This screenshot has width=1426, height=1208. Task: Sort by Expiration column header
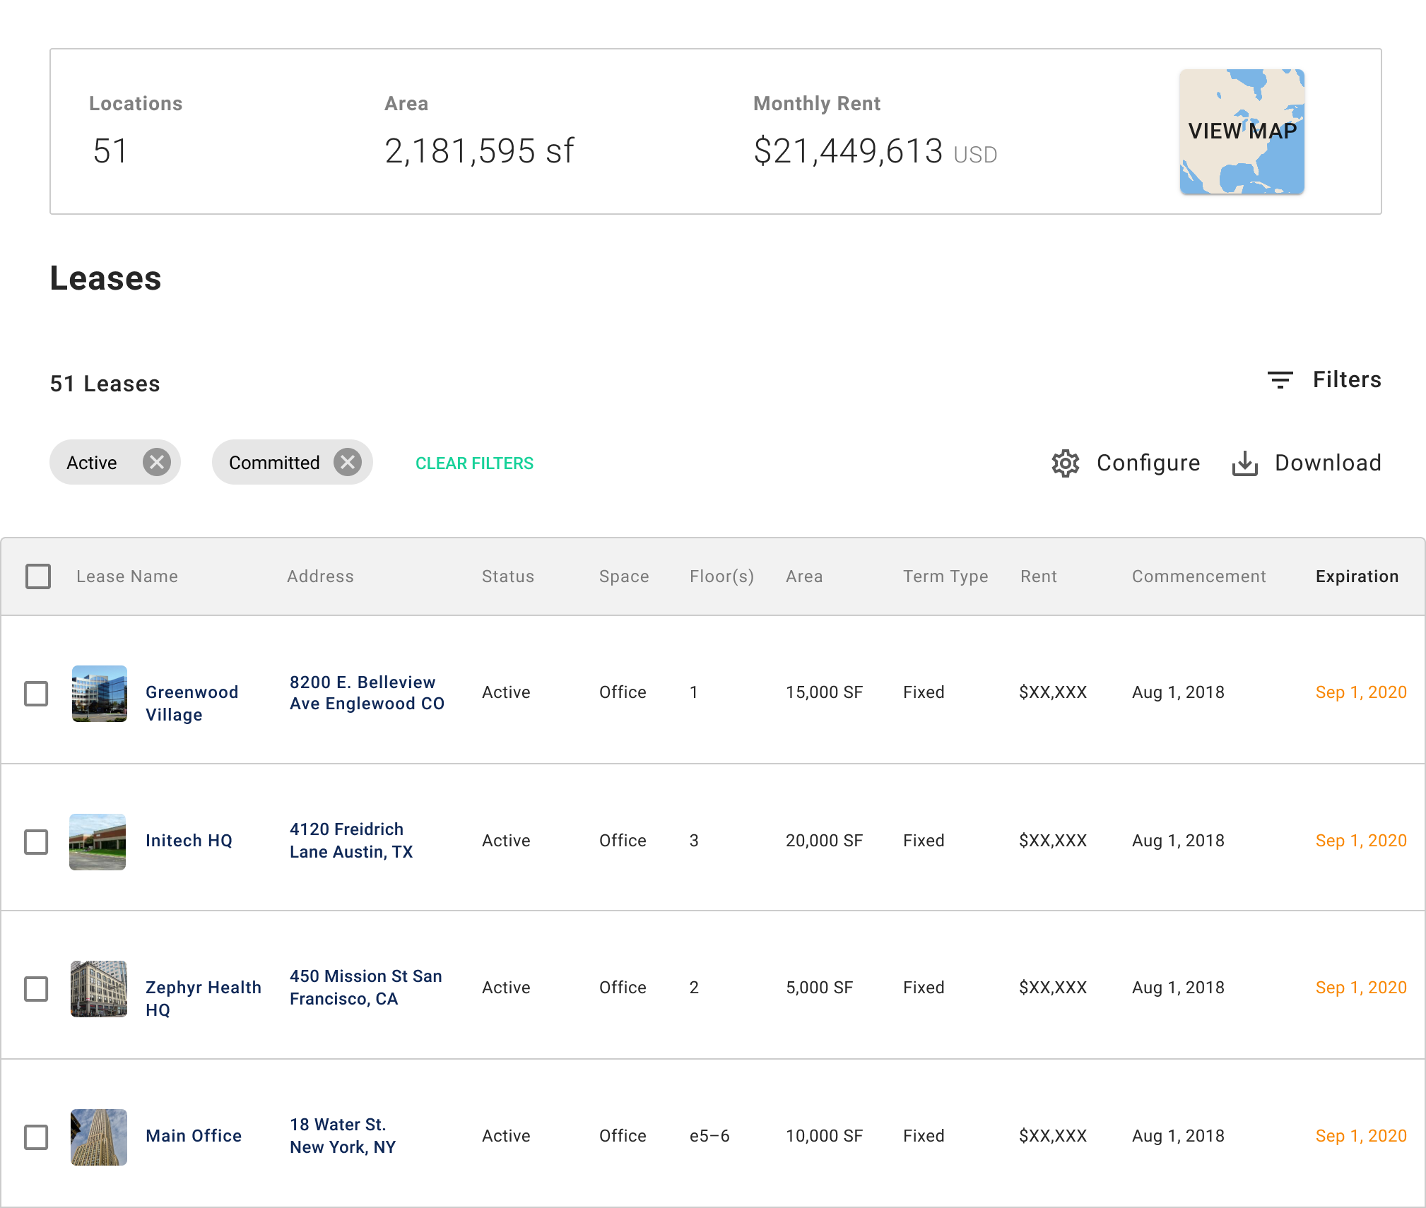pyautogui.click(x=1357, y=576)
